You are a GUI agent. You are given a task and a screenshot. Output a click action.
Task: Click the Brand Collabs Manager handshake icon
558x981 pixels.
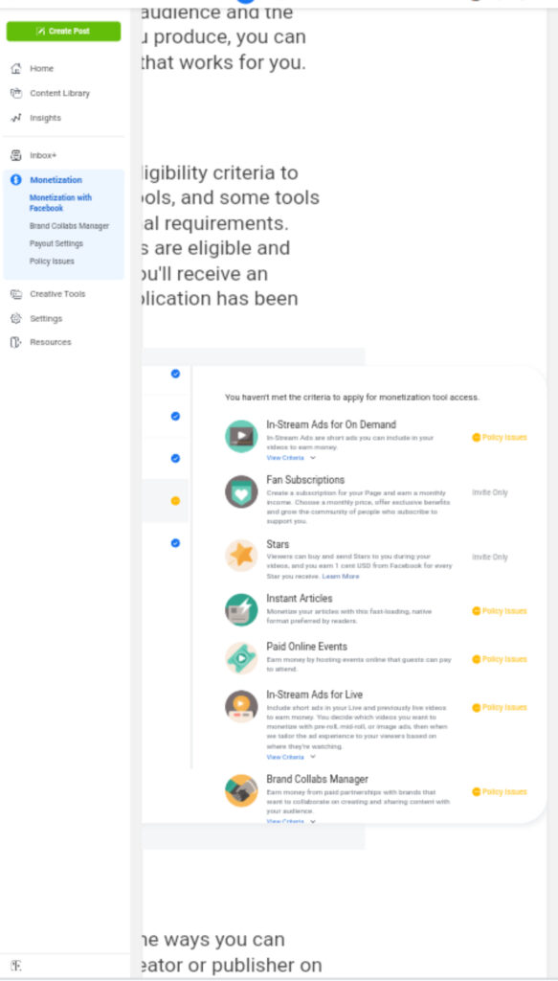pos(241,790)
